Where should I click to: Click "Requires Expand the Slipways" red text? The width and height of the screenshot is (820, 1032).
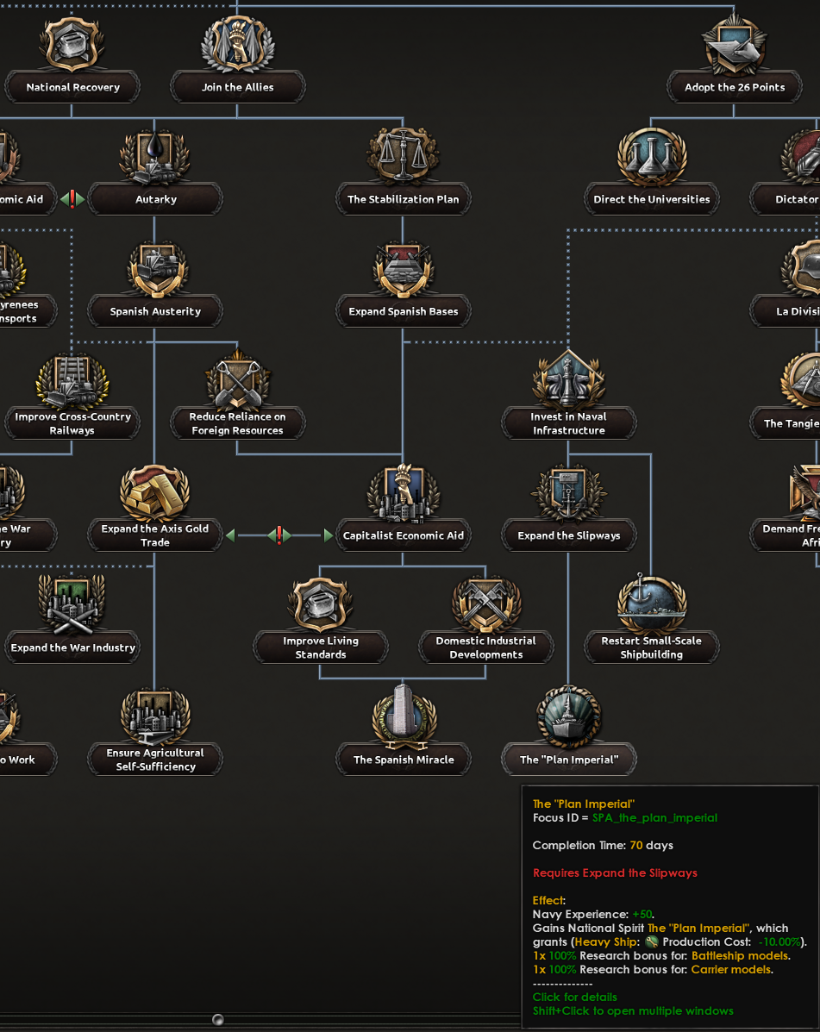click(615, 873)
